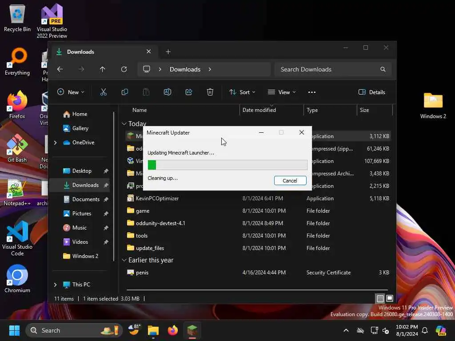Open the New dropdown menu

(71, 92)
